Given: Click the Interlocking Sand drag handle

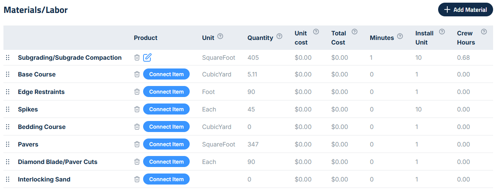Looking at the screenshot, I should point(8,179).
